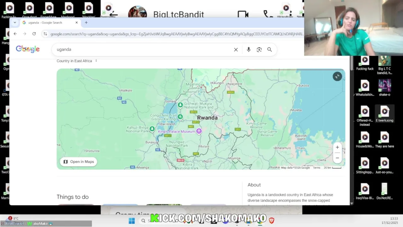Select 'Fucking fuck' desktop media file

pyautogui.click(x=365, y=63)
